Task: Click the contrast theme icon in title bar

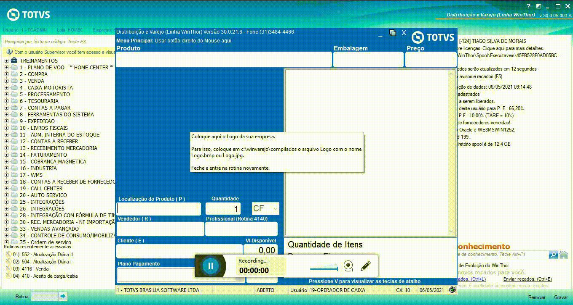Action: coord(538,6)
